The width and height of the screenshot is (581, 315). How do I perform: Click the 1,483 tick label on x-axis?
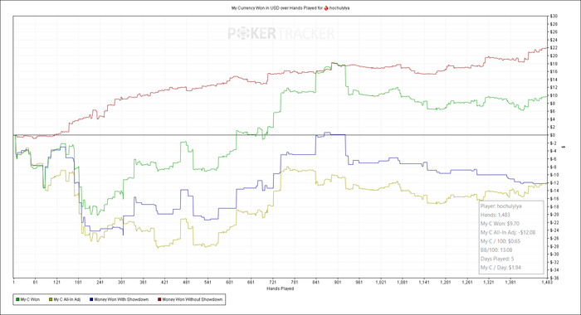coord(547,283)
